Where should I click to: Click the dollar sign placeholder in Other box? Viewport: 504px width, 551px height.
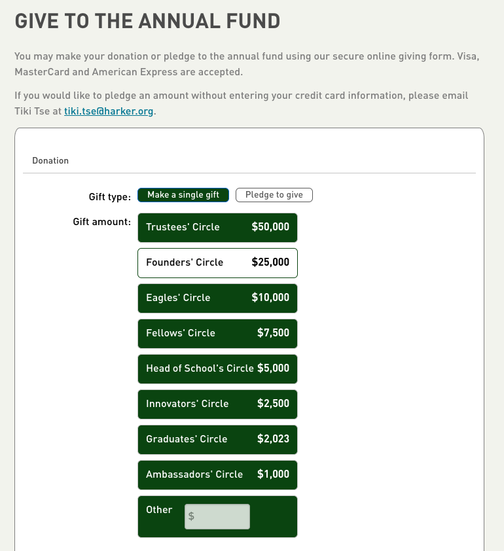191,516
